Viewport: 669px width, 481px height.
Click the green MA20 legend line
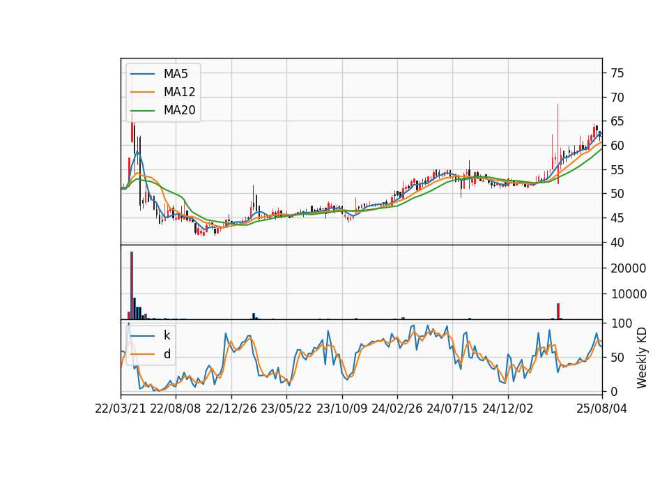(142, 111)
